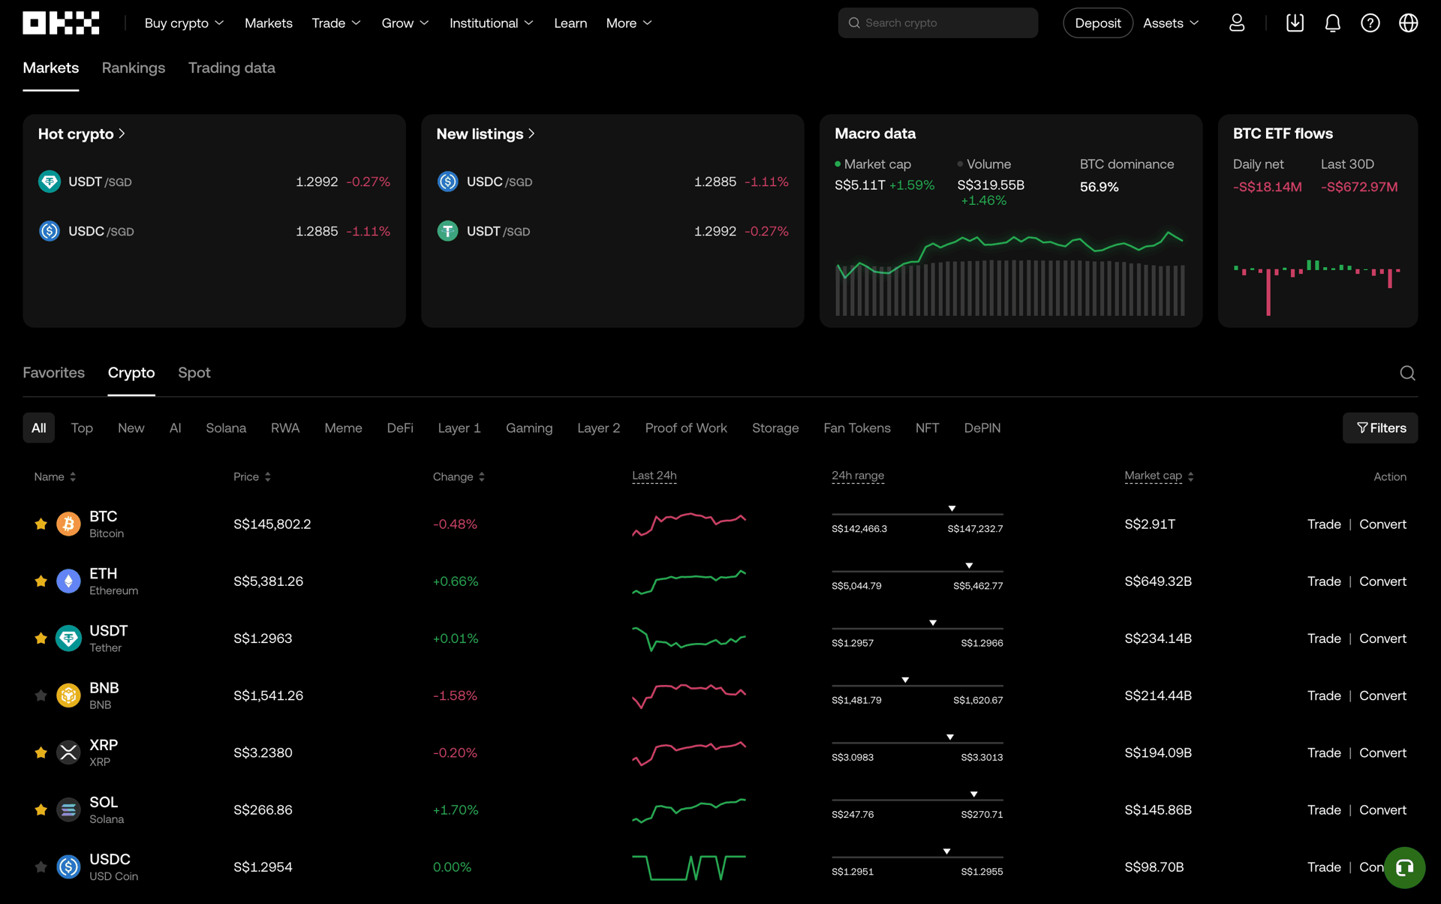Click the BTC 24h range slider

click(x=917, y=513)
